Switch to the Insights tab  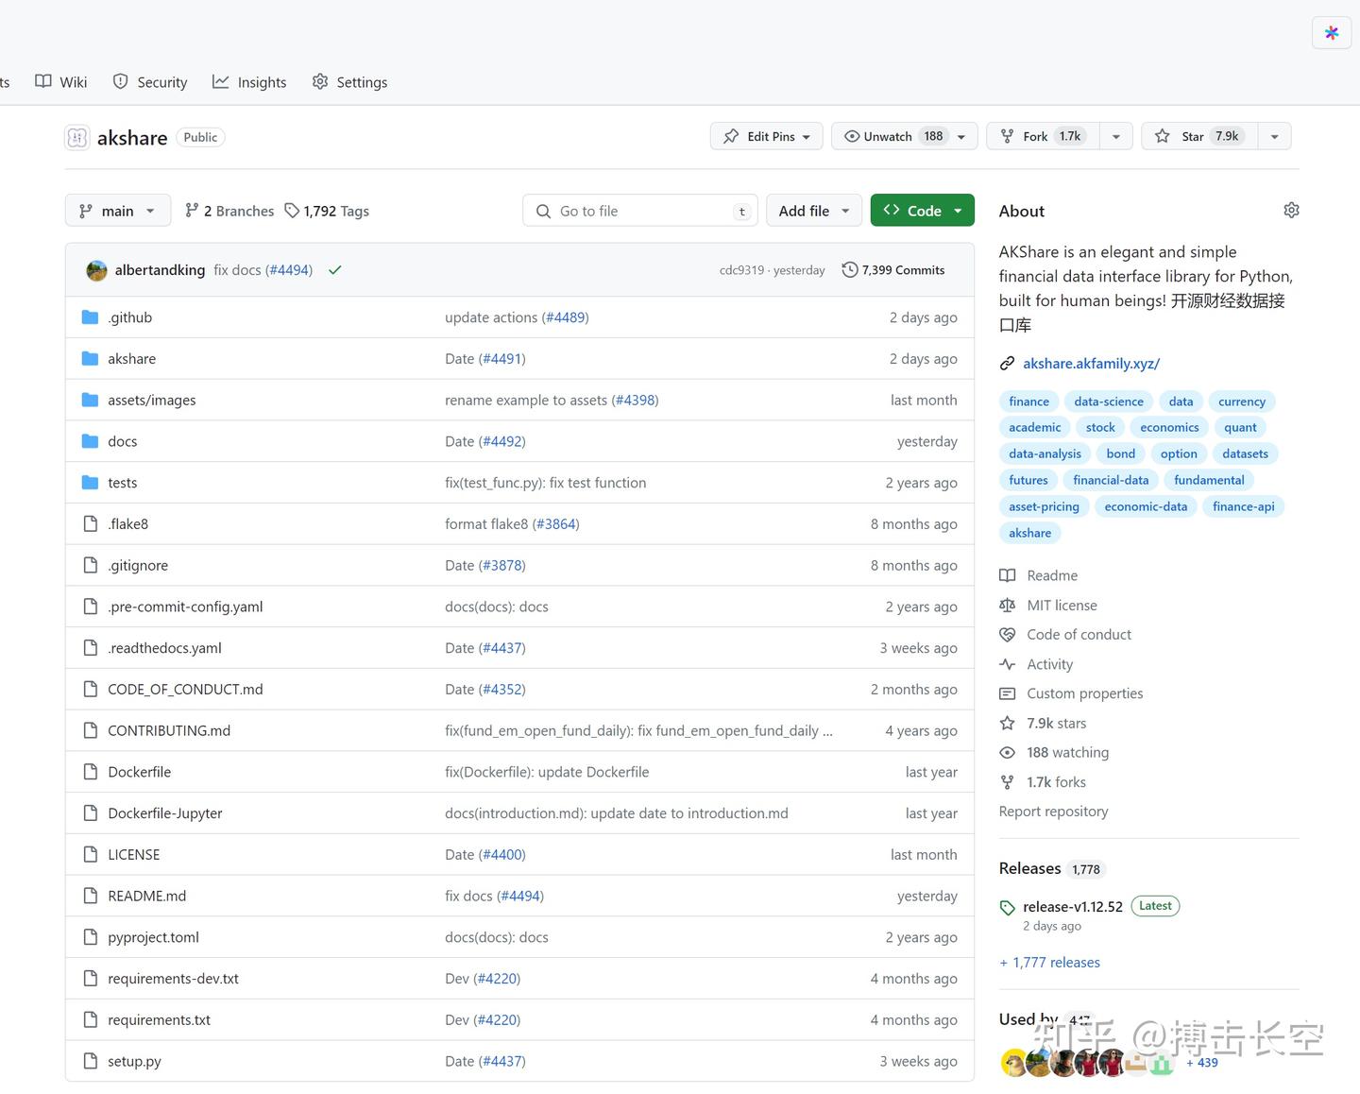coord(249,82)
